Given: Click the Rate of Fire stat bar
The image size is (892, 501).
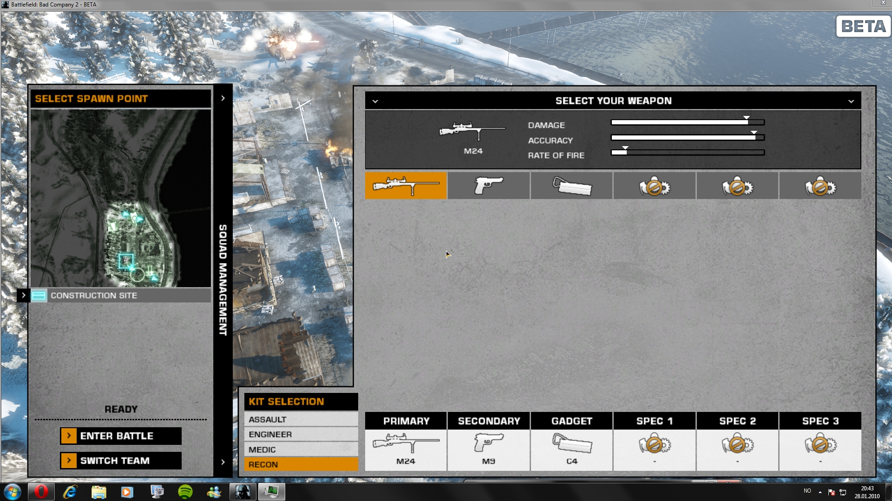Looking at the screenshot, I should (688, 152).
